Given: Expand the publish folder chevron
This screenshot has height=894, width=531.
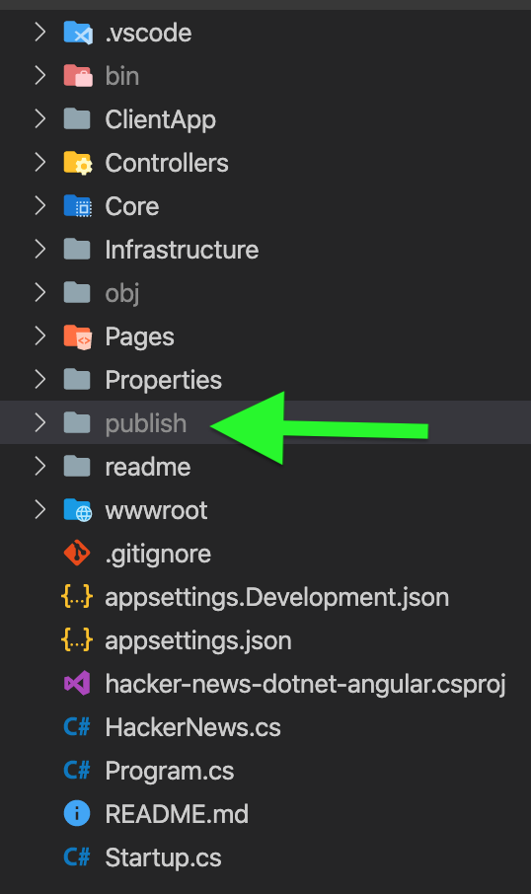Looking at the screenshot, I should tap(39, 422).
